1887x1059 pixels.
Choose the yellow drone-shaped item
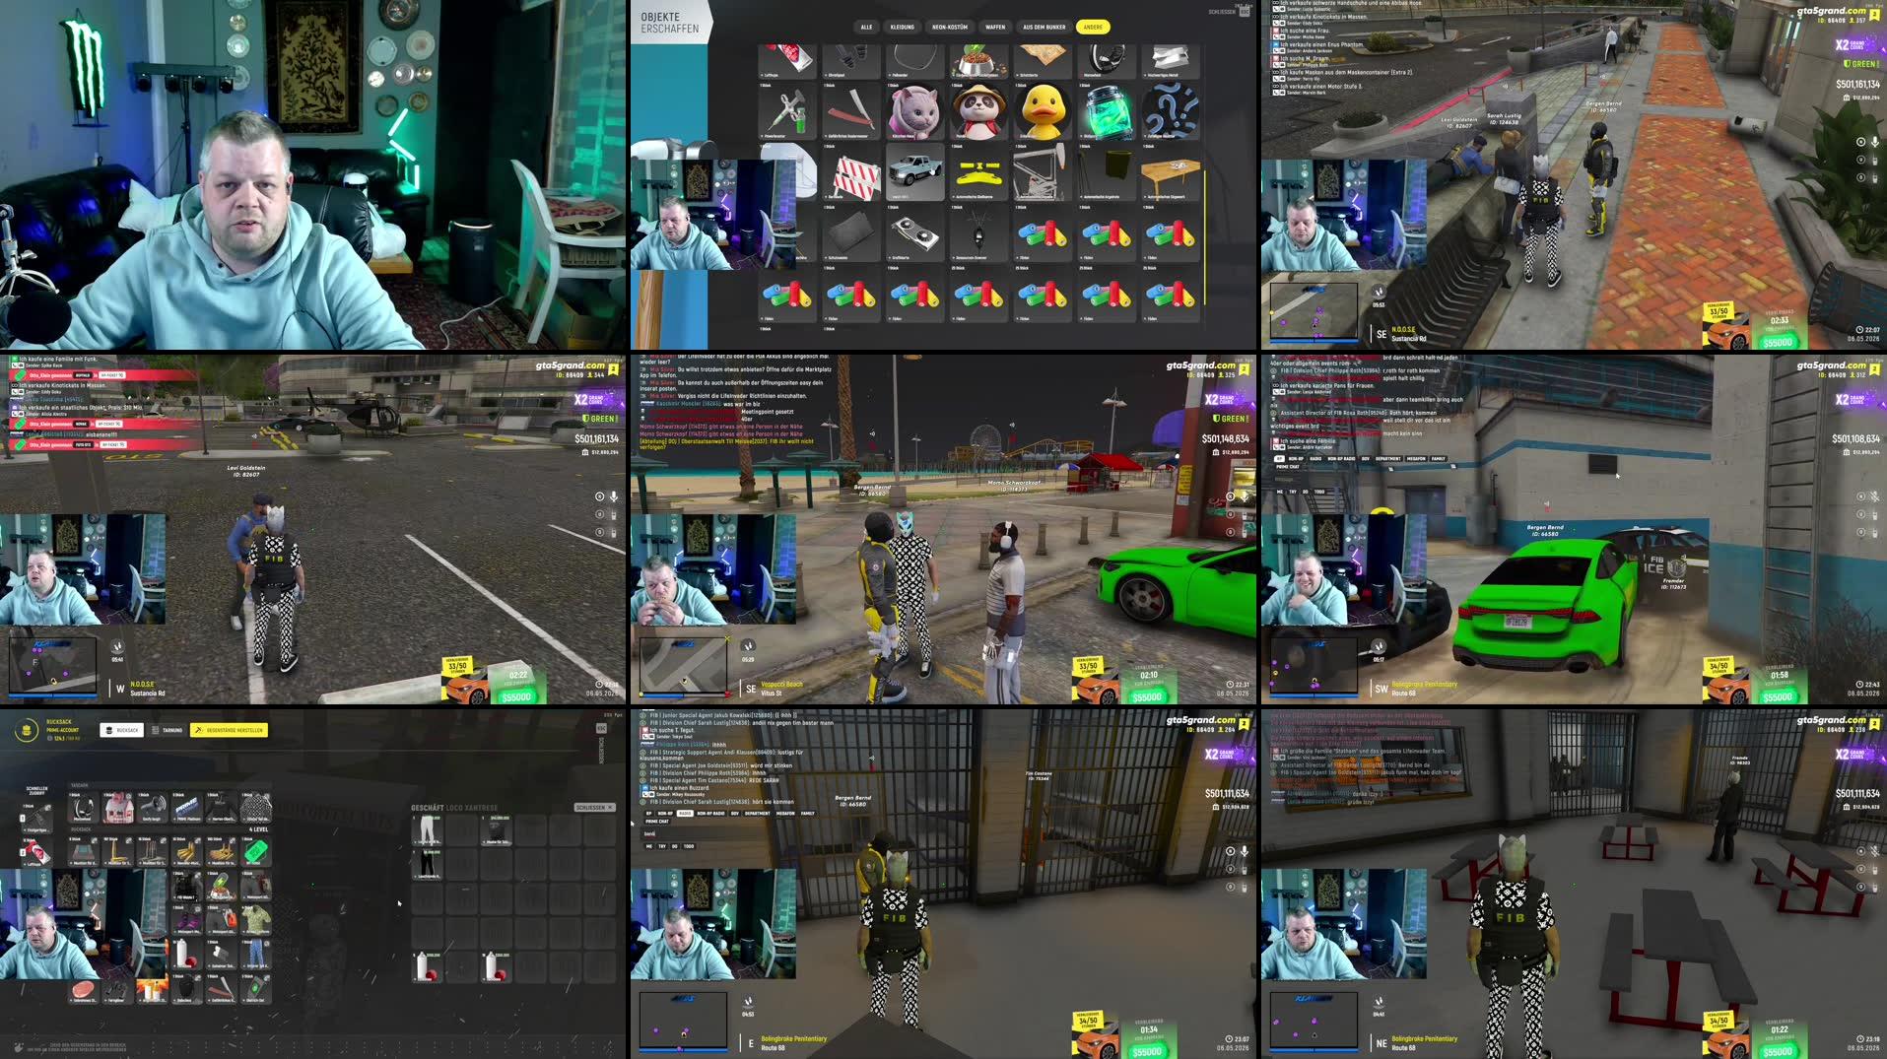pos(978,174)
